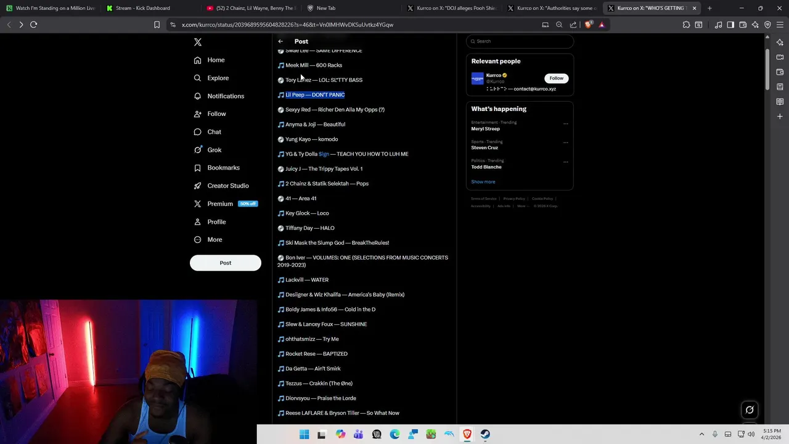Go back using the Post arrow

click(x=280, y=41)
